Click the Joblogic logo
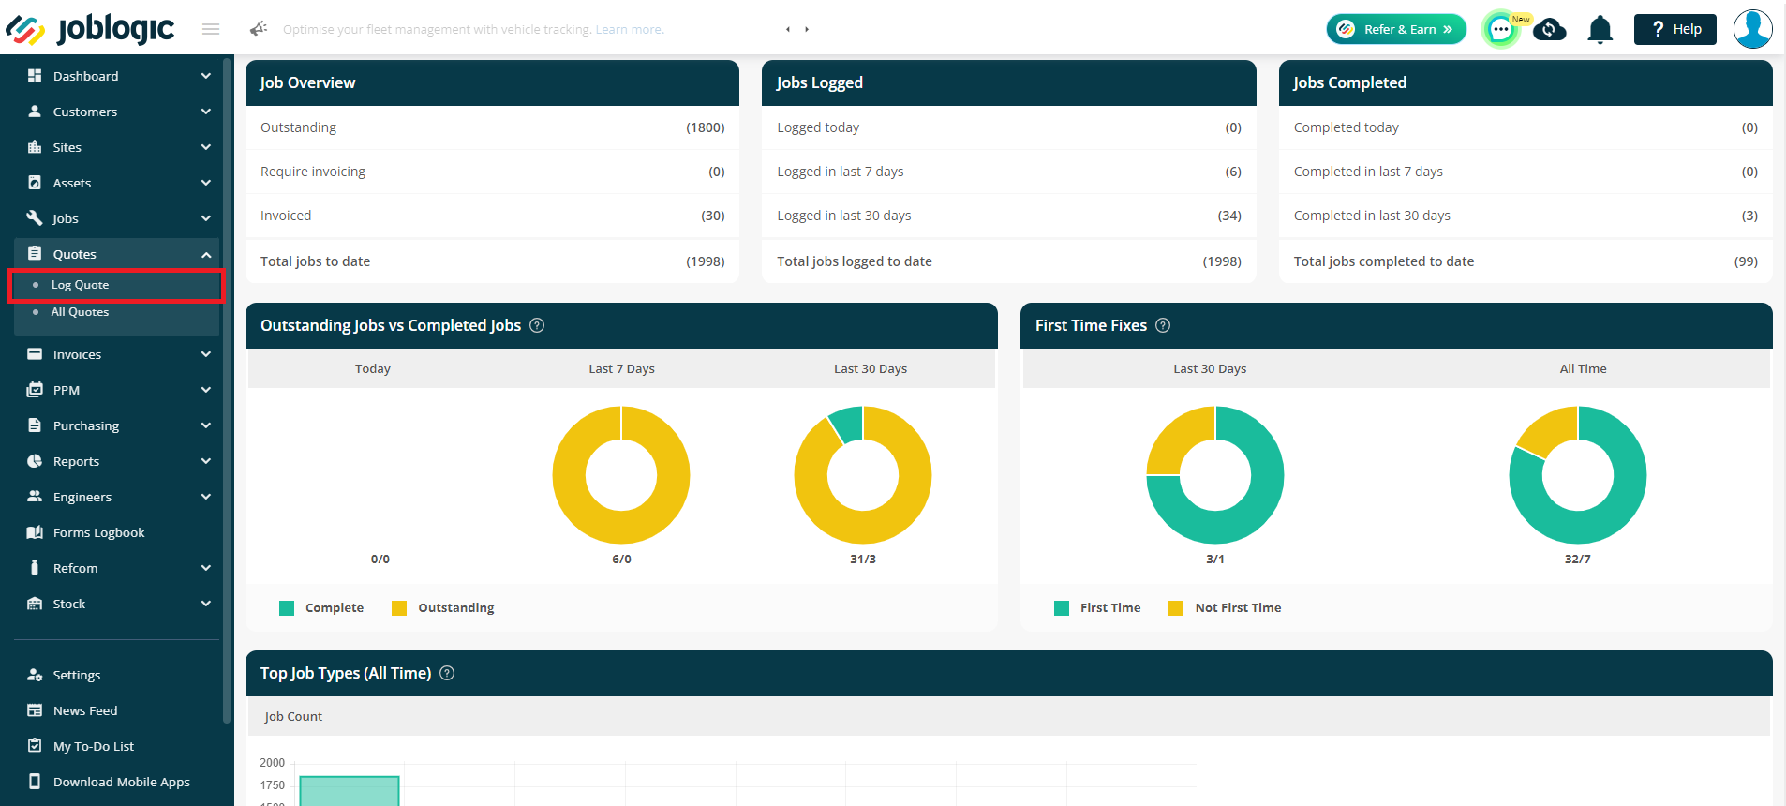This screenshot has width=1786, height=806. (x=90, y=29)
